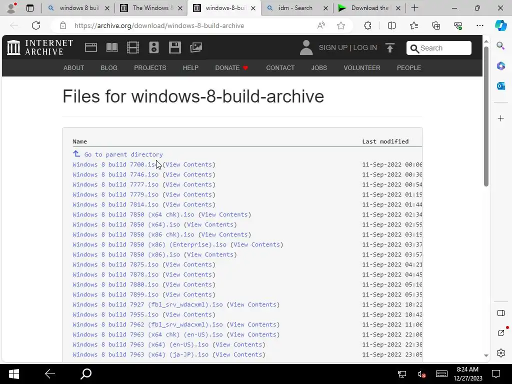The image size is (512, 384).
Task: Download Windows 8 build 7777.iso
Action: pos(115,184)
